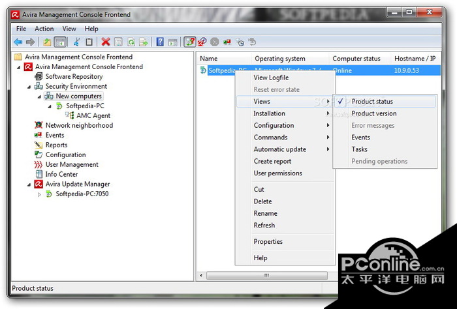Open the Help menu in menu bar
The image size is (457, 309).
(x=91, y=29)
